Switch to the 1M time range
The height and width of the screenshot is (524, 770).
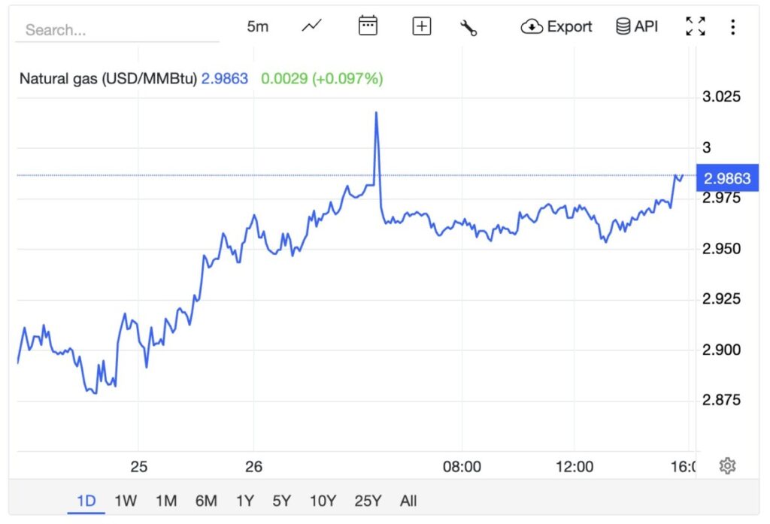point(166,501)
